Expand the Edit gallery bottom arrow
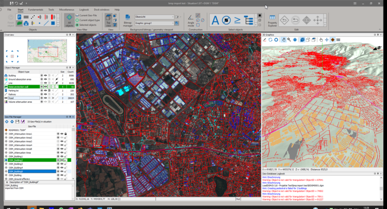387x209 pixels. 325,25
